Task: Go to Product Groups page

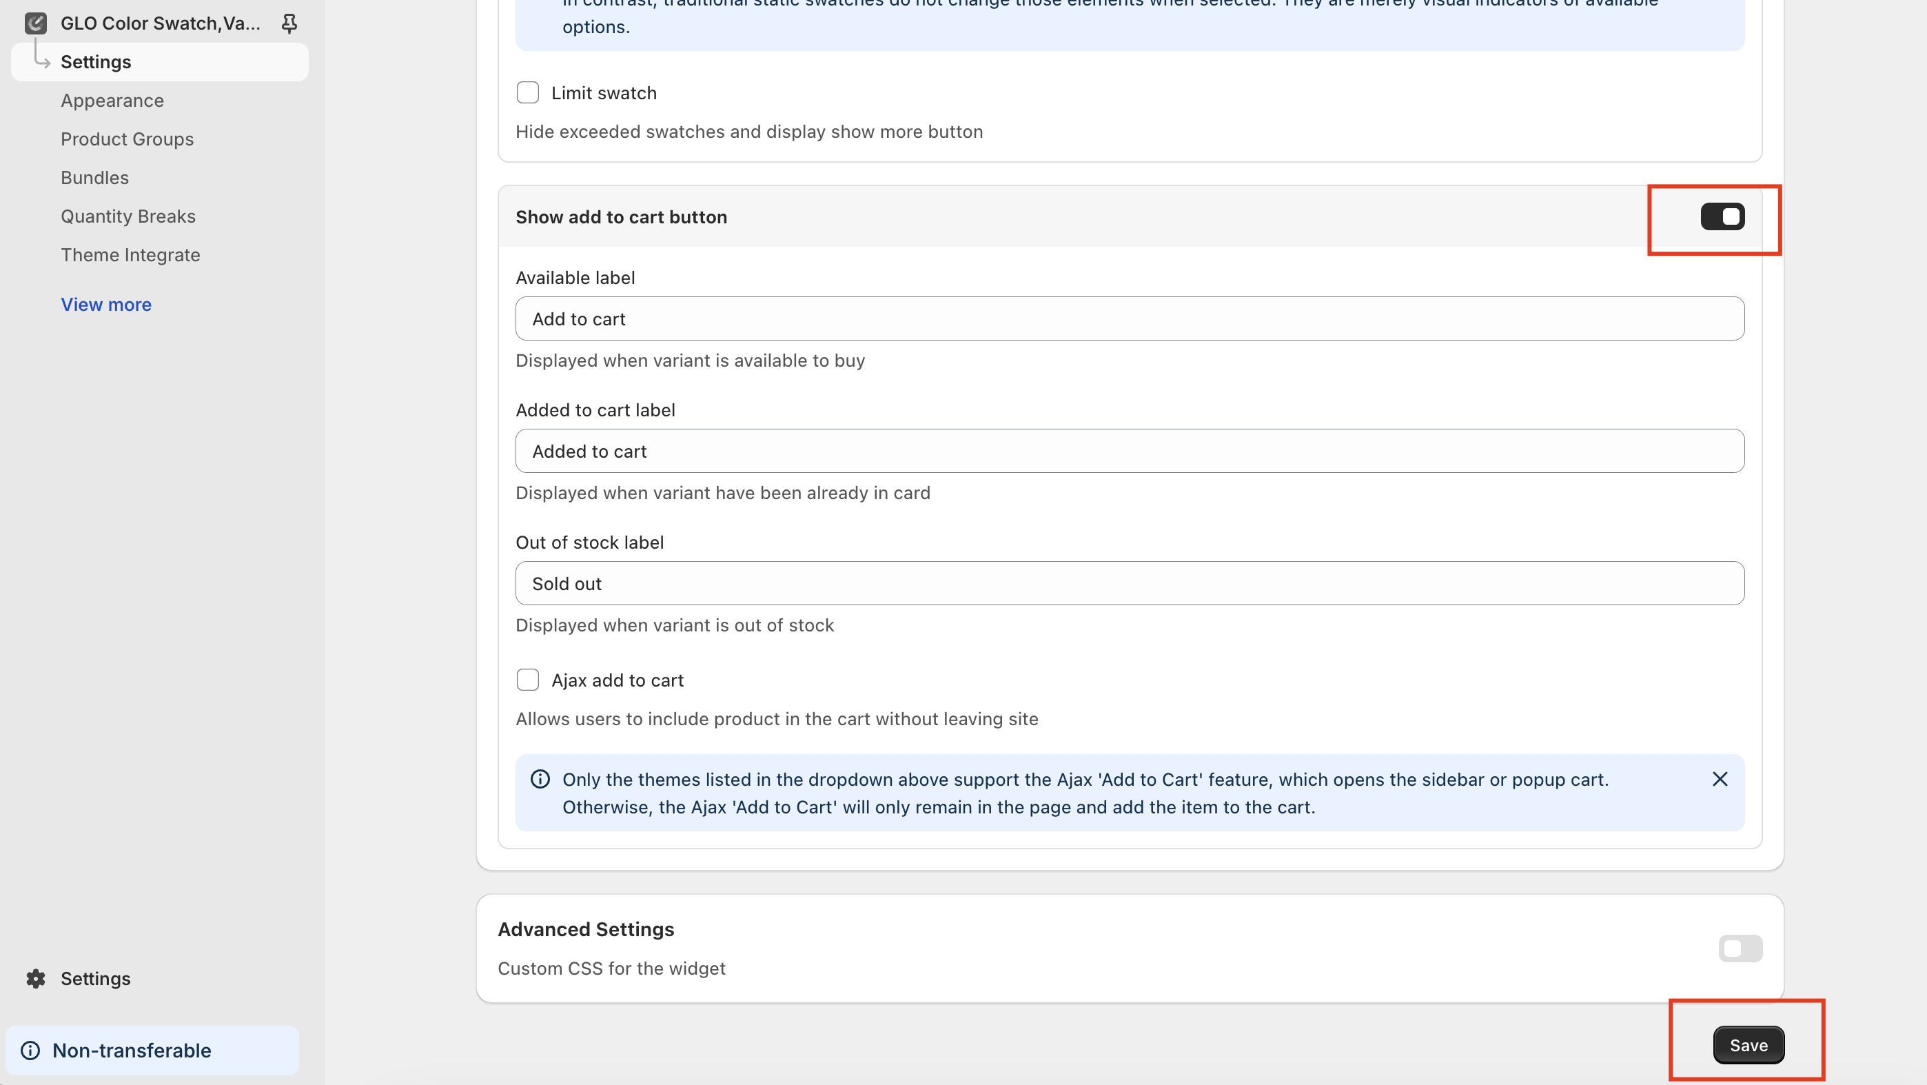Action: (128, 139)
